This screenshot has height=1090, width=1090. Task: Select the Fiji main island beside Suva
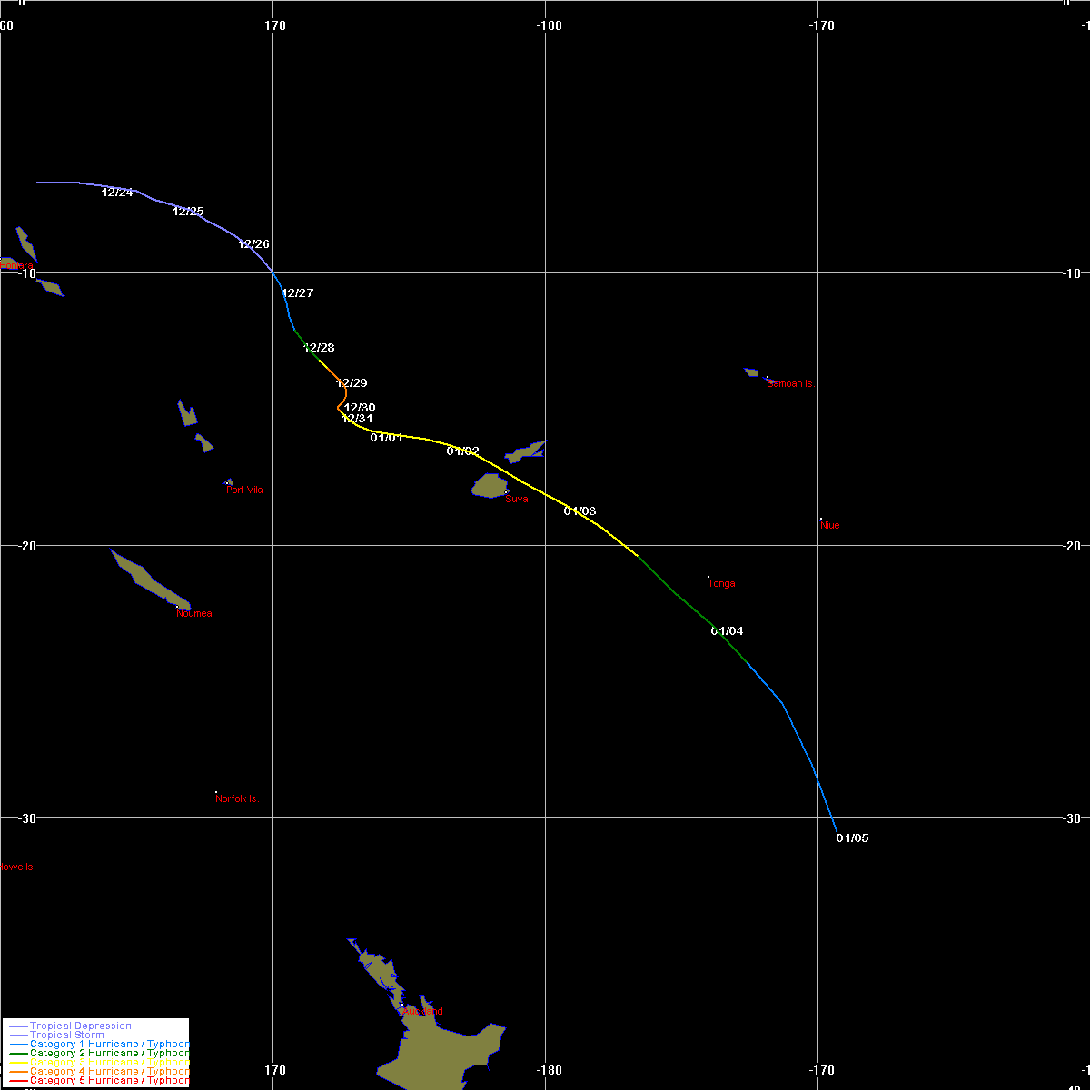pyautogui.click(x=489, y=486)
